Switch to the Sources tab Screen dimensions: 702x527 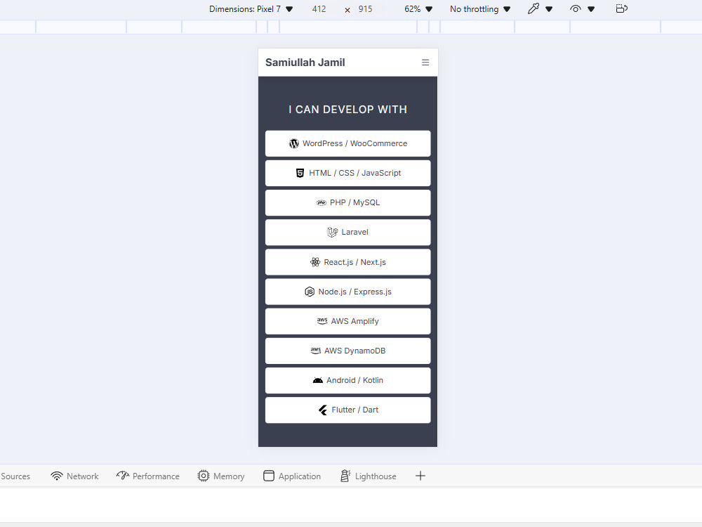(x=15, y=476)
